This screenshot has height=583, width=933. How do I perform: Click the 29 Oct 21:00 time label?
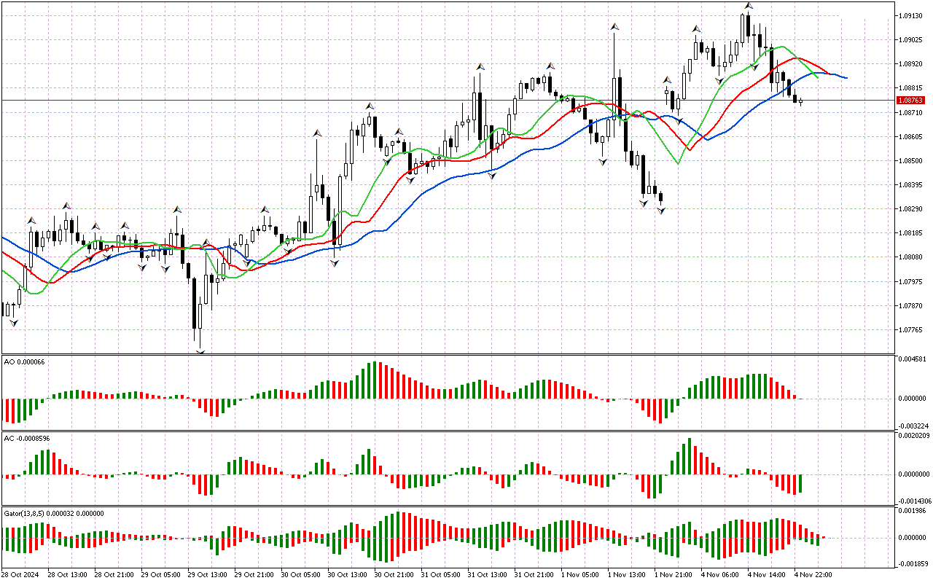click(x=254, y=574)
